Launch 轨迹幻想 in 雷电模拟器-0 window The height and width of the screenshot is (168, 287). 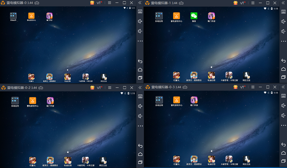(67, 77)
